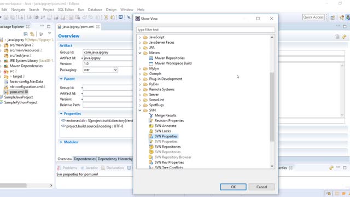
Task: Click the SVN Locks padlock icon
Action: 151,131
